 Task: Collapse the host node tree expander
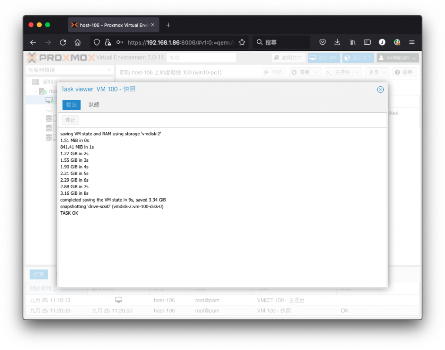(36, 91)
